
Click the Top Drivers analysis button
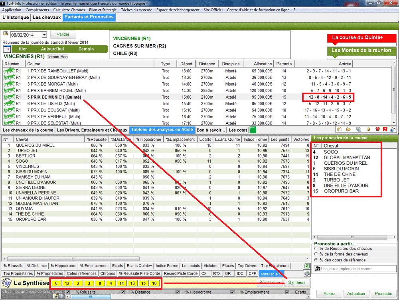(248, 266)
